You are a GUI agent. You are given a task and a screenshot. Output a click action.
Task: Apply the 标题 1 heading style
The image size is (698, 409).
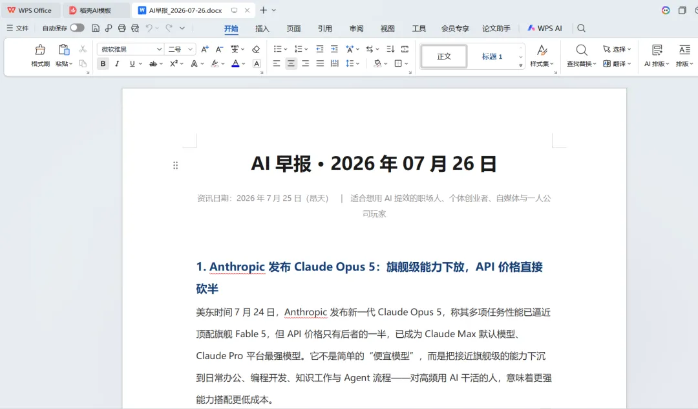492,56
